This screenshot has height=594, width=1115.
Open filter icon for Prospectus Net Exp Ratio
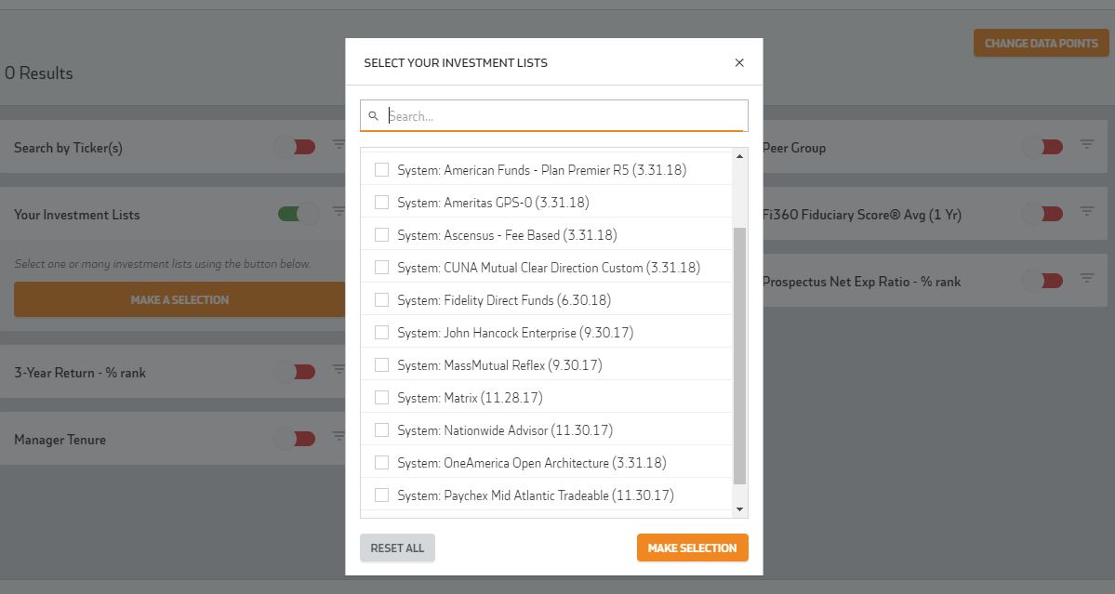pos(1086,280)
